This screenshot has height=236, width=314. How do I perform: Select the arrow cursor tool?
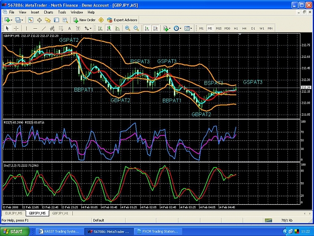[x=8, y=28]
